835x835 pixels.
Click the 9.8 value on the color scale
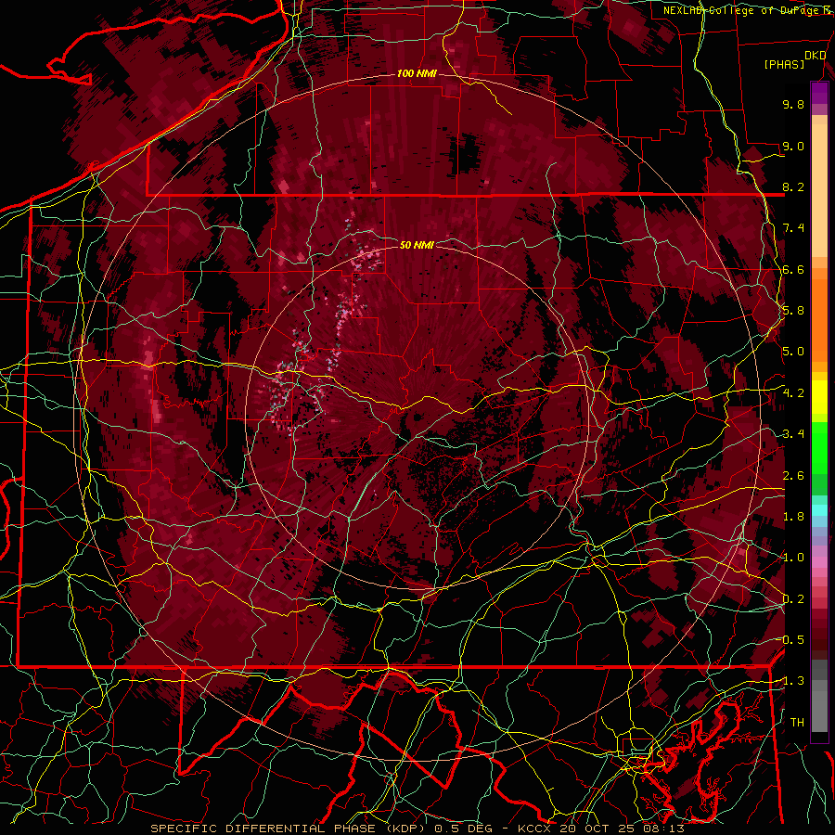click(793, 104)
